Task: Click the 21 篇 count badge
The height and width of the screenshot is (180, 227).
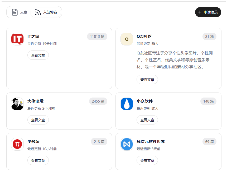Action: pyautogui.click(x=209, y=36)
